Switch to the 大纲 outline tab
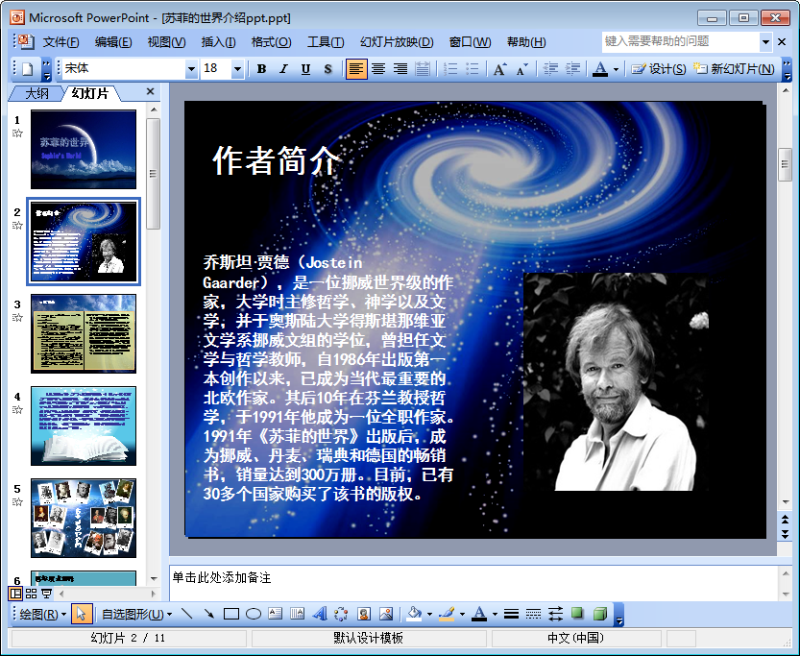 pyautogui.click(x=36, y=93)
